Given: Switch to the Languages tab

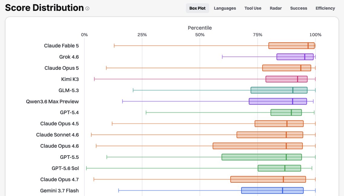Looking at the screenshot, I should pyautogui.click(x=225, y=8).
